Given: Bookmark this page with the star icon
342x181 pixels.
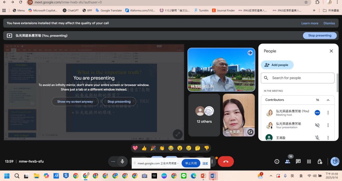Looking at the screenshot, I should [306, 2].
